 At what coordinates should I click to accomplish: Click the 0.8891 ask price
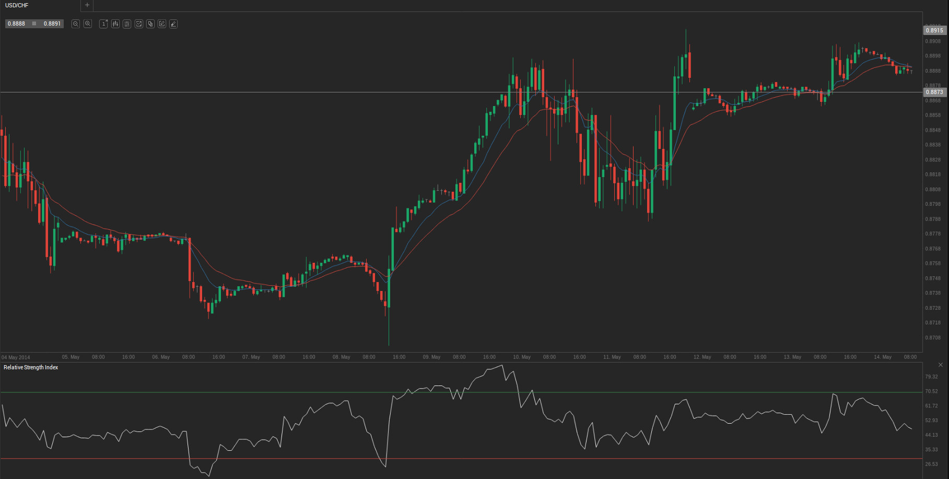point(52,24)
